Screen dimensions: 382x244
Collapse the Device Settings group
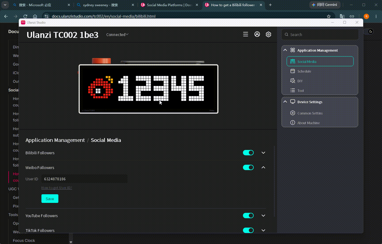285,102
